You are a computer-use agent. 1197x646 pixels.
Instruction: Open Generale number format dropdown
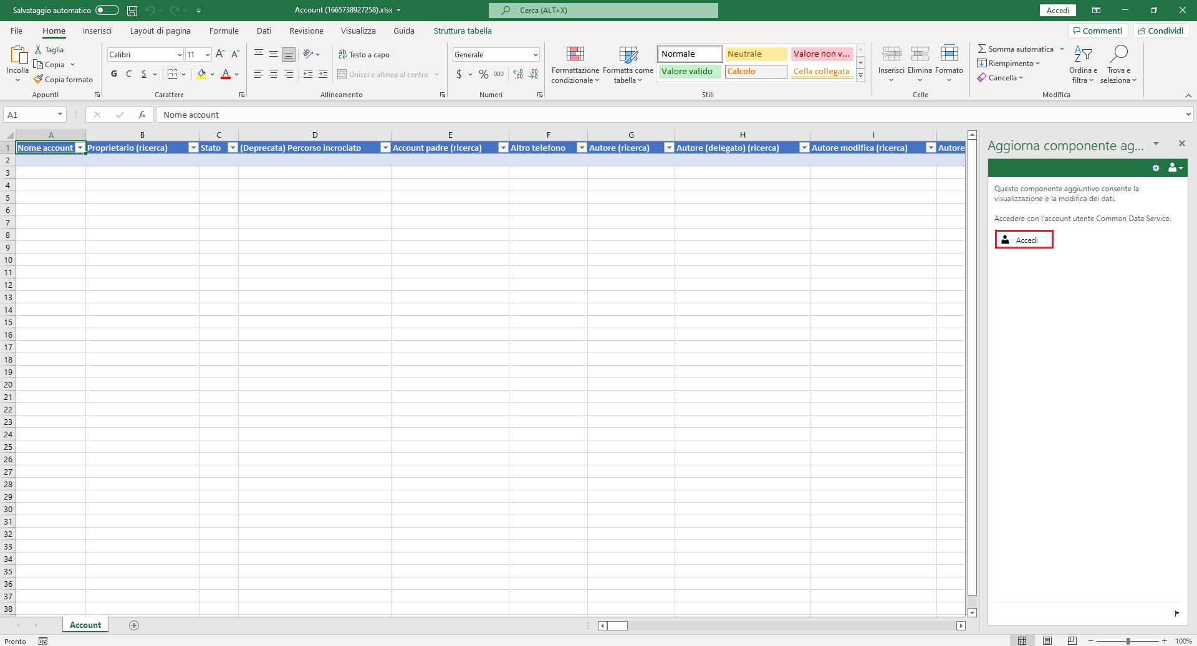[535, 55]
